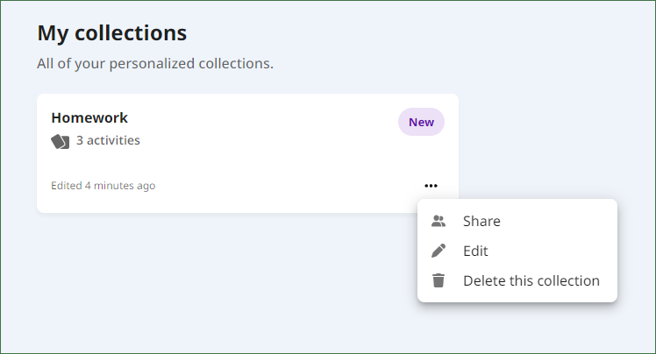Open the three-dot options menu on Homework card

[x=431, y=186]
